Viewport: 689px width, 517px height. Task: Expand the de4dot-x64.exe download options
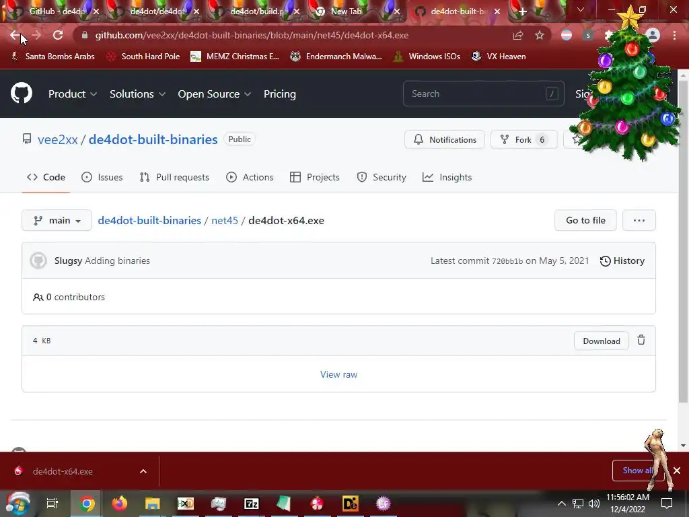(143, 471)
